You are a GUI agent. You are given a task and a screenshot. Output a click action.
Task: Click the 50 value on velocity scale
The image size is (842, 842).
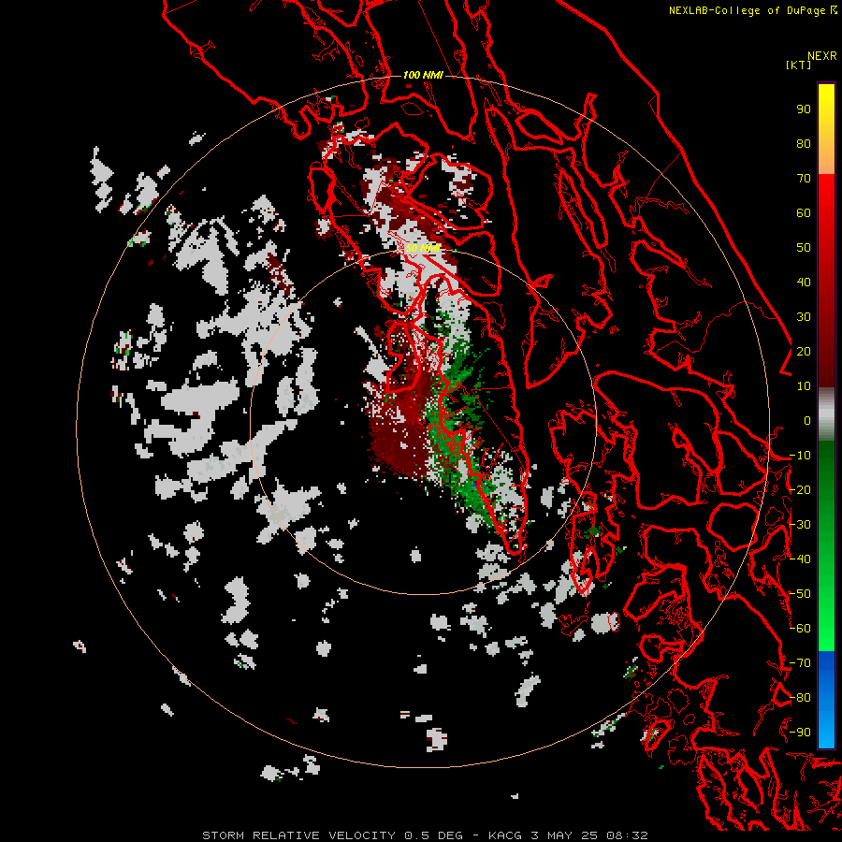804,248
